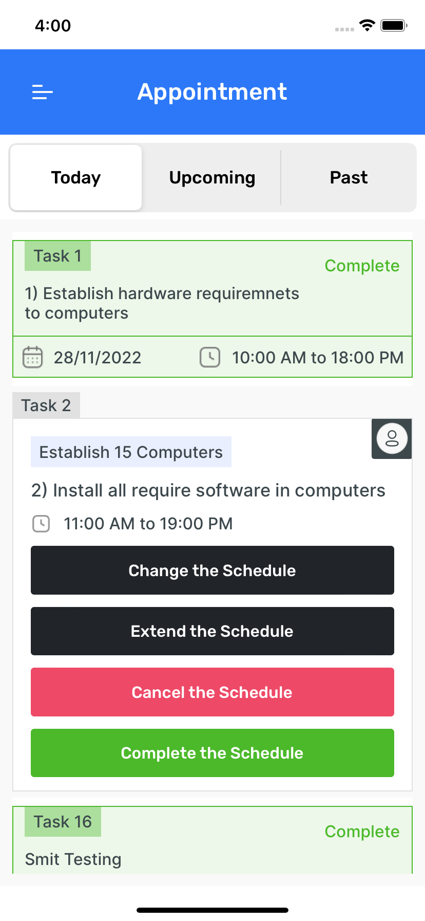Tap the clock icon in Task 1
425x921 pixels.
[x=209, y=357]
